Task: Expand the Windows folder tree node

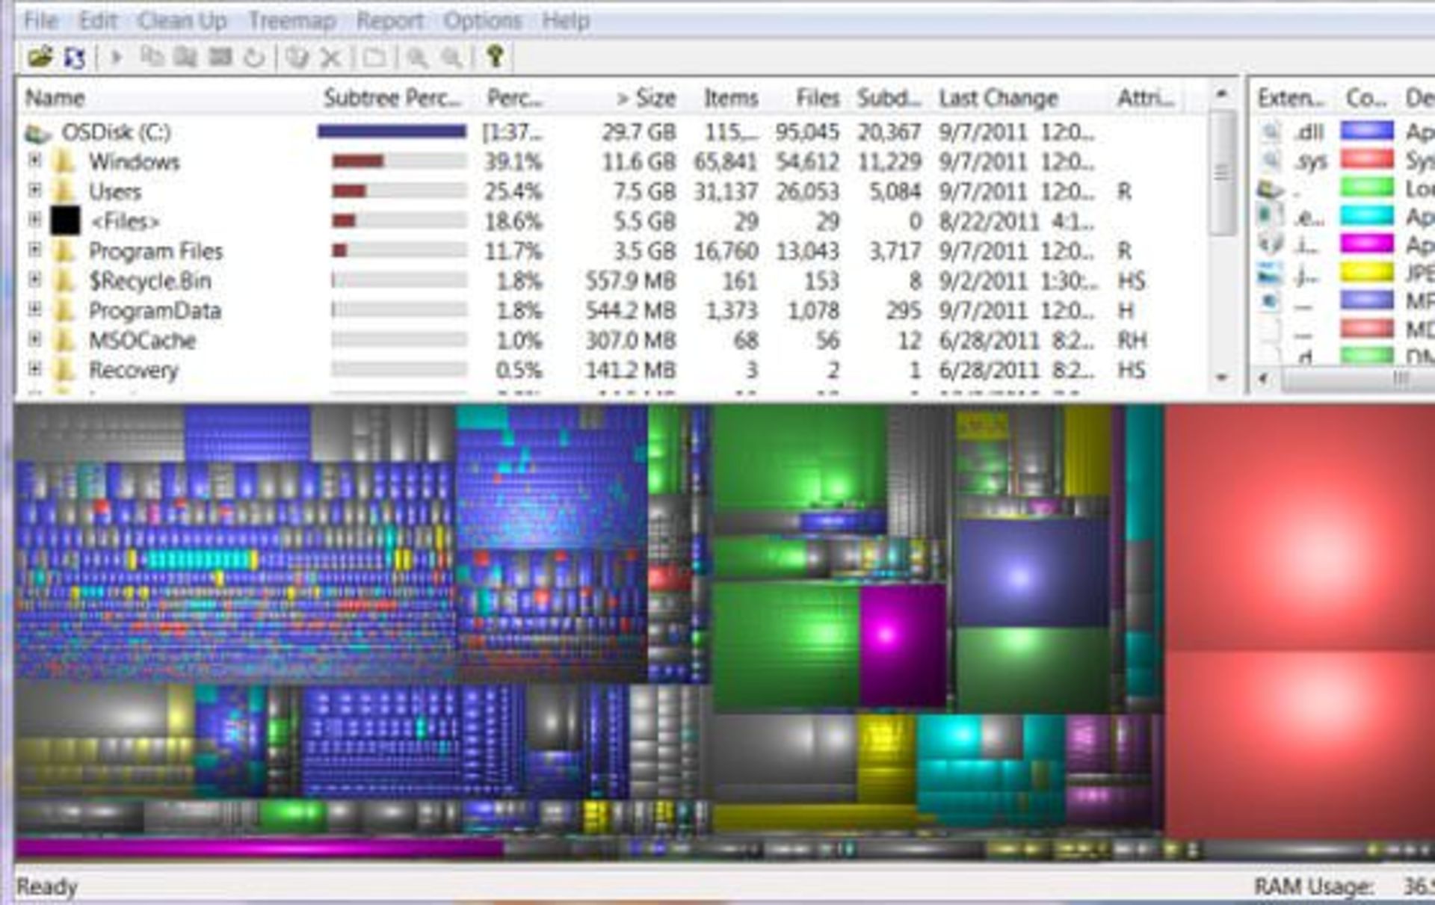Action: pos(34,161)
